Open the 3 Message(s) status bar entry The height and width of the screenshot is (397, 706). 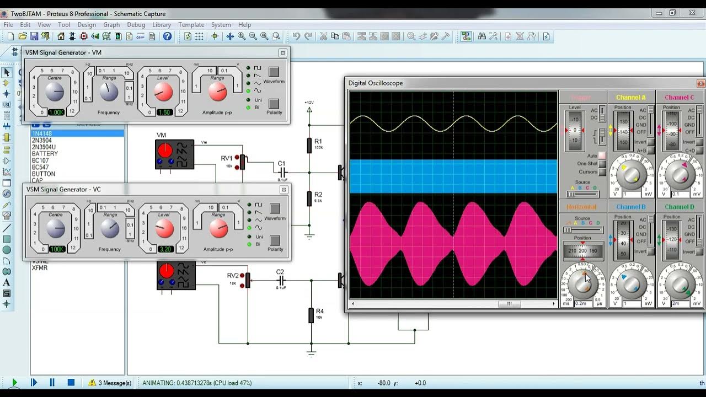110,383
